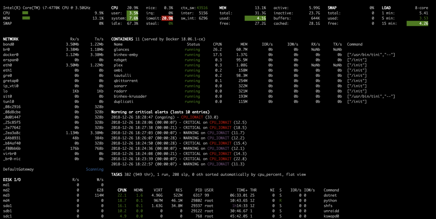436x219 pixels.
Task: Select the duplicati container name
Action: [124, 102]
